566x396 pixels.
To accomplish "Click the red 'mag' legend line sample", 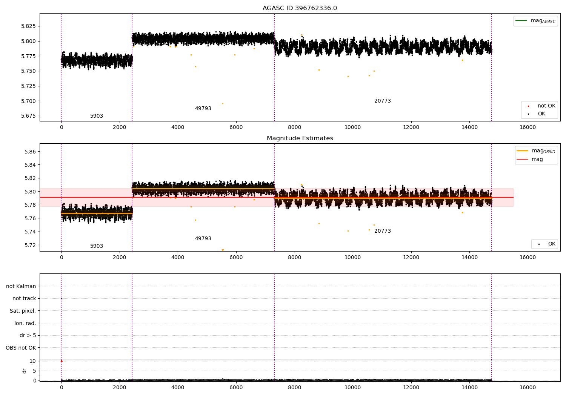I will tap(522, 160).
